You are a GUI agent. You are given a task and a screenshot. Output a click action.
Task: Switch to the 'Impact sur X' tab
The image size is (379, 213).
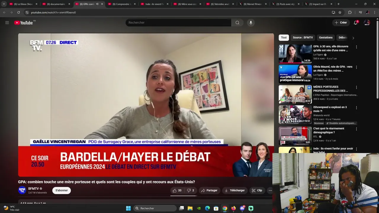(318, 4)
